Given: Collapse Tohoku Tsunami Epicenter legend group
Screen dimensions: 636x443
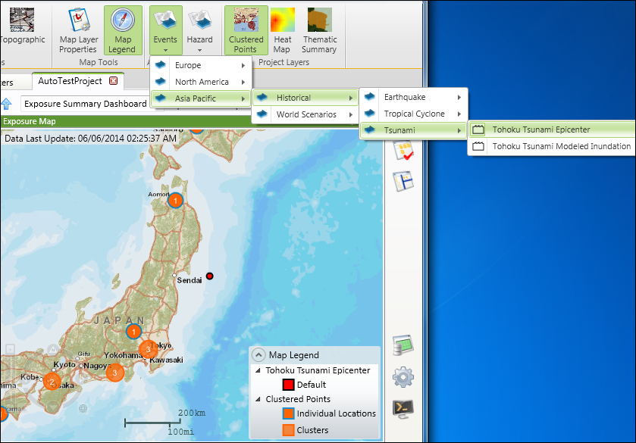Looking at the screenshot, I should pyautogui.click(x=258, y=371).
